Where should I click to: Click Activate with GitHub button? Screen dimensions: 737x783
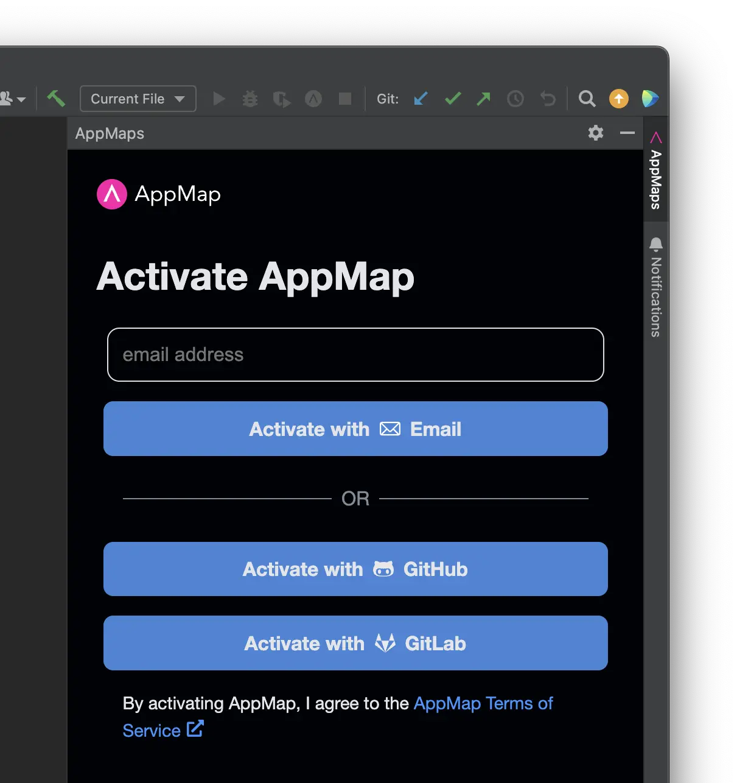[355, 569]
